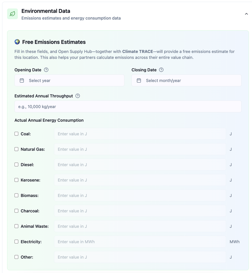The width and height of the screenshot is (252, 273).
Task: Click the calendar icon in Opening Date field
Action: coord(22,80)
